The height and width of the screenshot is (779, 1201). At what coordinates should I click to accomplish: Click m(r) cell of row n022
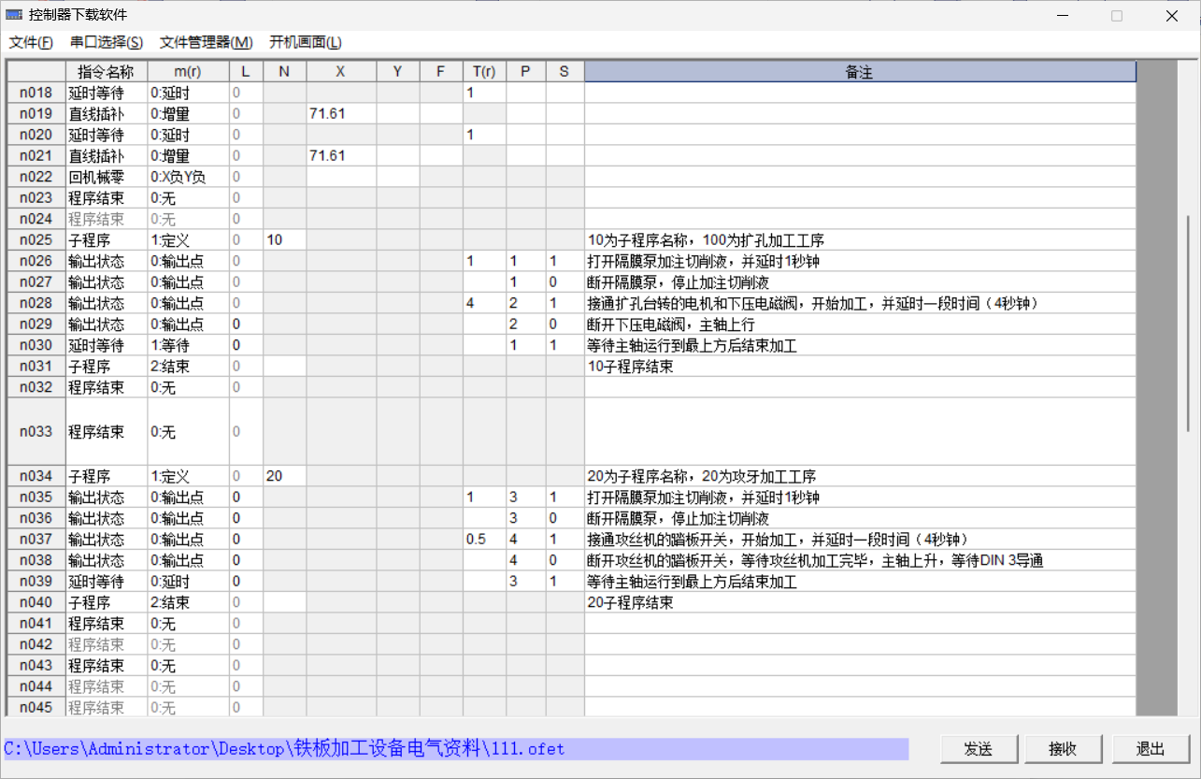[188, 177]
